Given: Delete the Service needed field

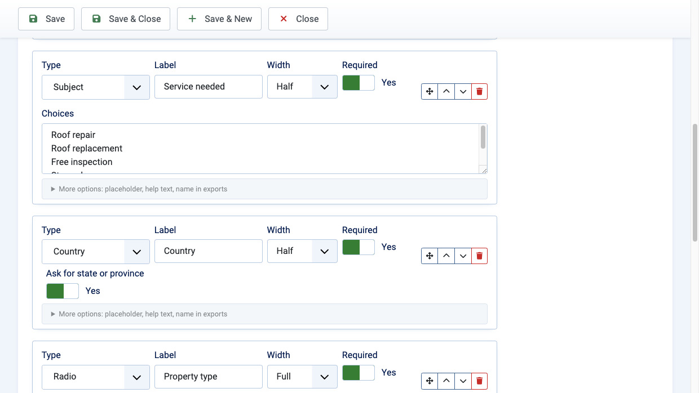Looking at the screenshot, I should point(479,91).
